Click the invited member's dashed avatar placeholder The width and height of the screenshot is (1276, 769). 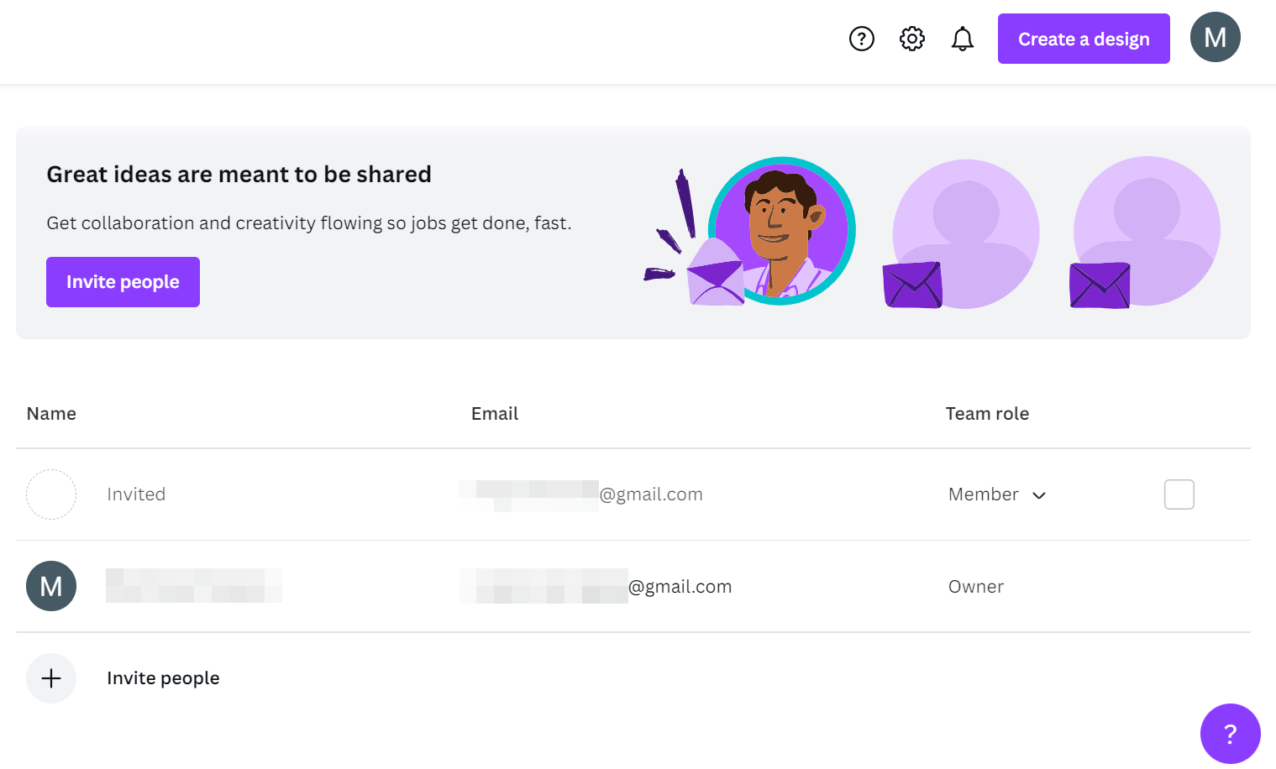pyautogui.click(x=51, y=494)
